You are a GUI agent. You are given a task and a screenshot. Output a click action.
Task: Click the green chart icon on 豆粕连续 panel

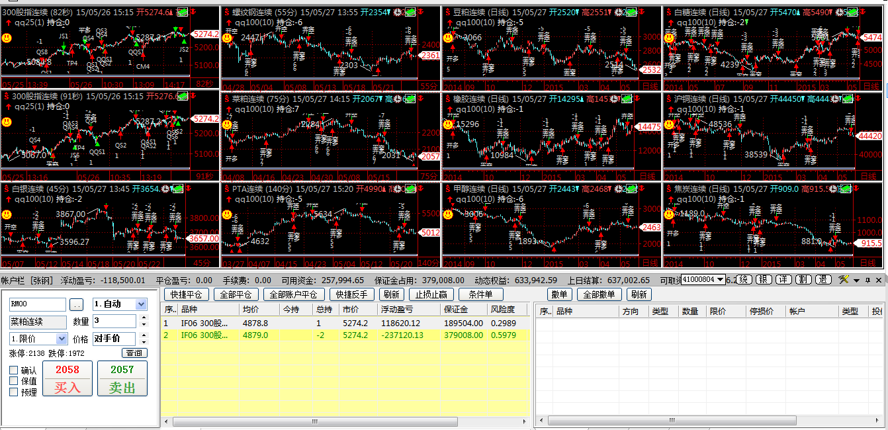[629, 12]
